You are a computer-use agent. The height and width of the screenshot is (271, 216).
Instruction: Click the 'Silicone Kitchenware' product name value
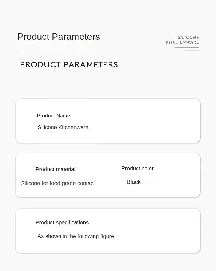click(x=63, y=127)
